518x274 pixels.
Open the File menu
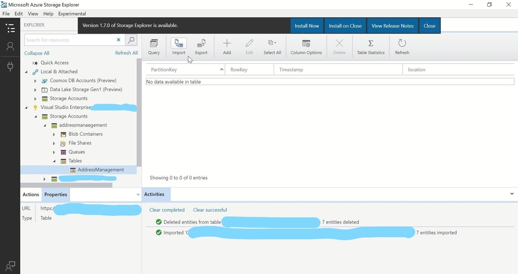pyautogui.click(x=6, y=14)
